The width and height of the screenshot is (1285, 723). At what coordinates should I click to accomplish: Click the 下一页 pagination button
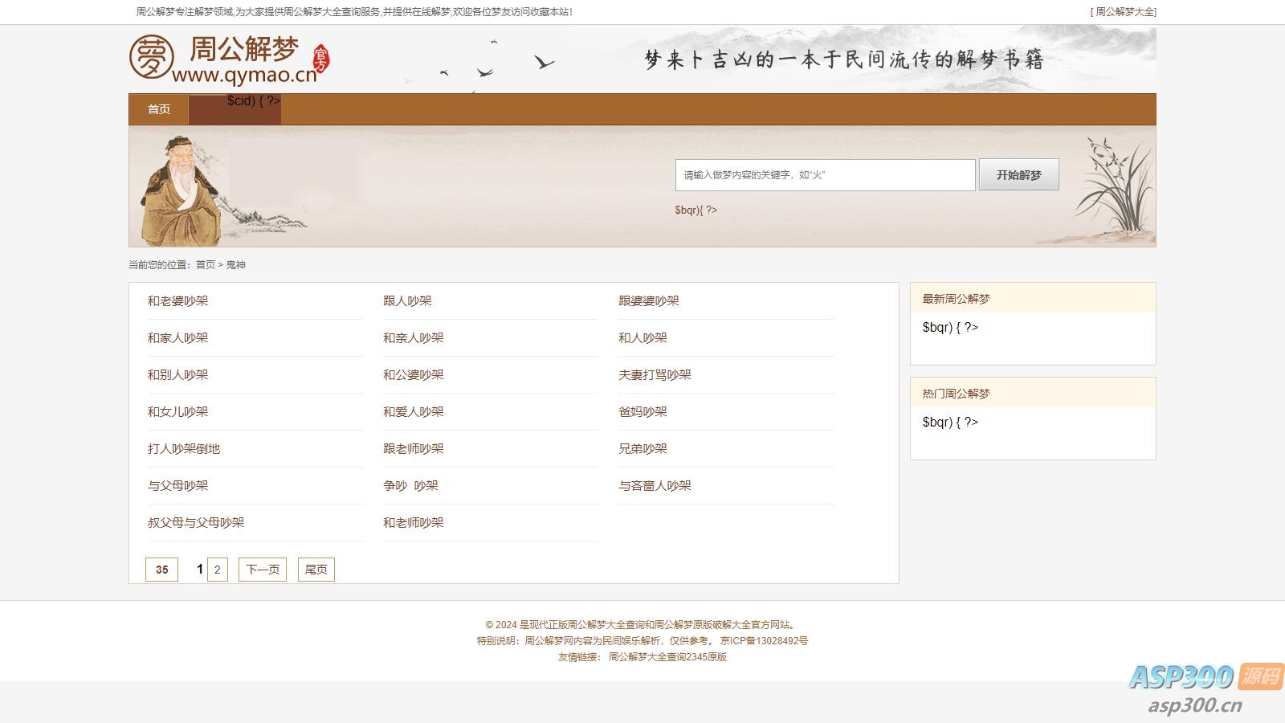point(262,569)
